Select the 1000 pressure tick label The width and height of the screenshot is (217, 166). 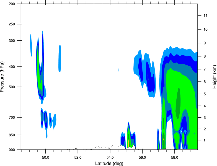[x=11, y=150]
